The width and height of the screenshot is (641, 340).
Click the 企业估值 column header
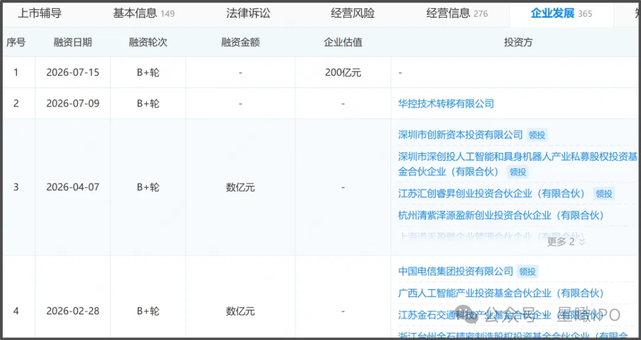(343, 42)
